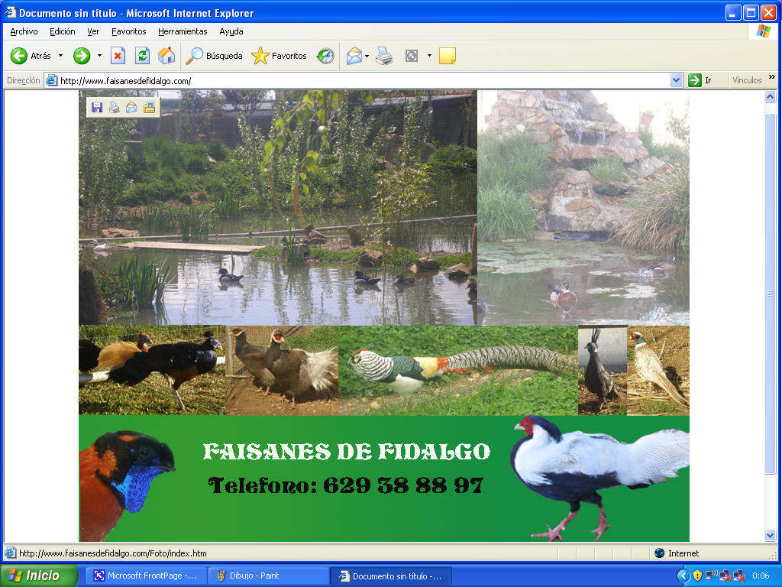782x587 pixels.
Task: Open the History clock icon
Action: (x=326, y=56)
